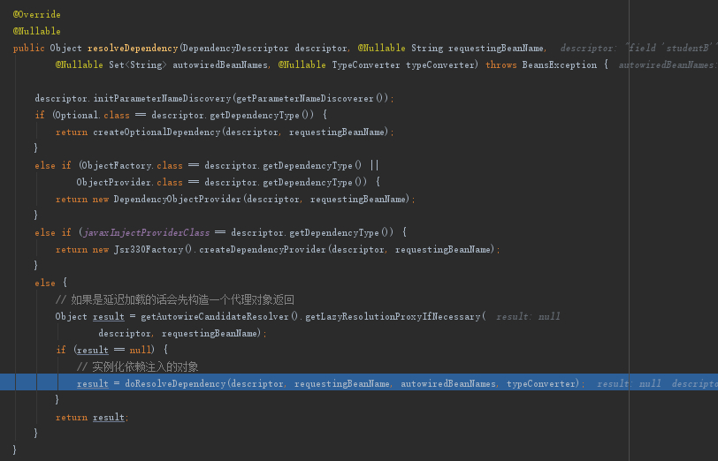718x461 pixels.
Task: Click the comment 实例化依赖注入的对象
Action: point(137,367)
